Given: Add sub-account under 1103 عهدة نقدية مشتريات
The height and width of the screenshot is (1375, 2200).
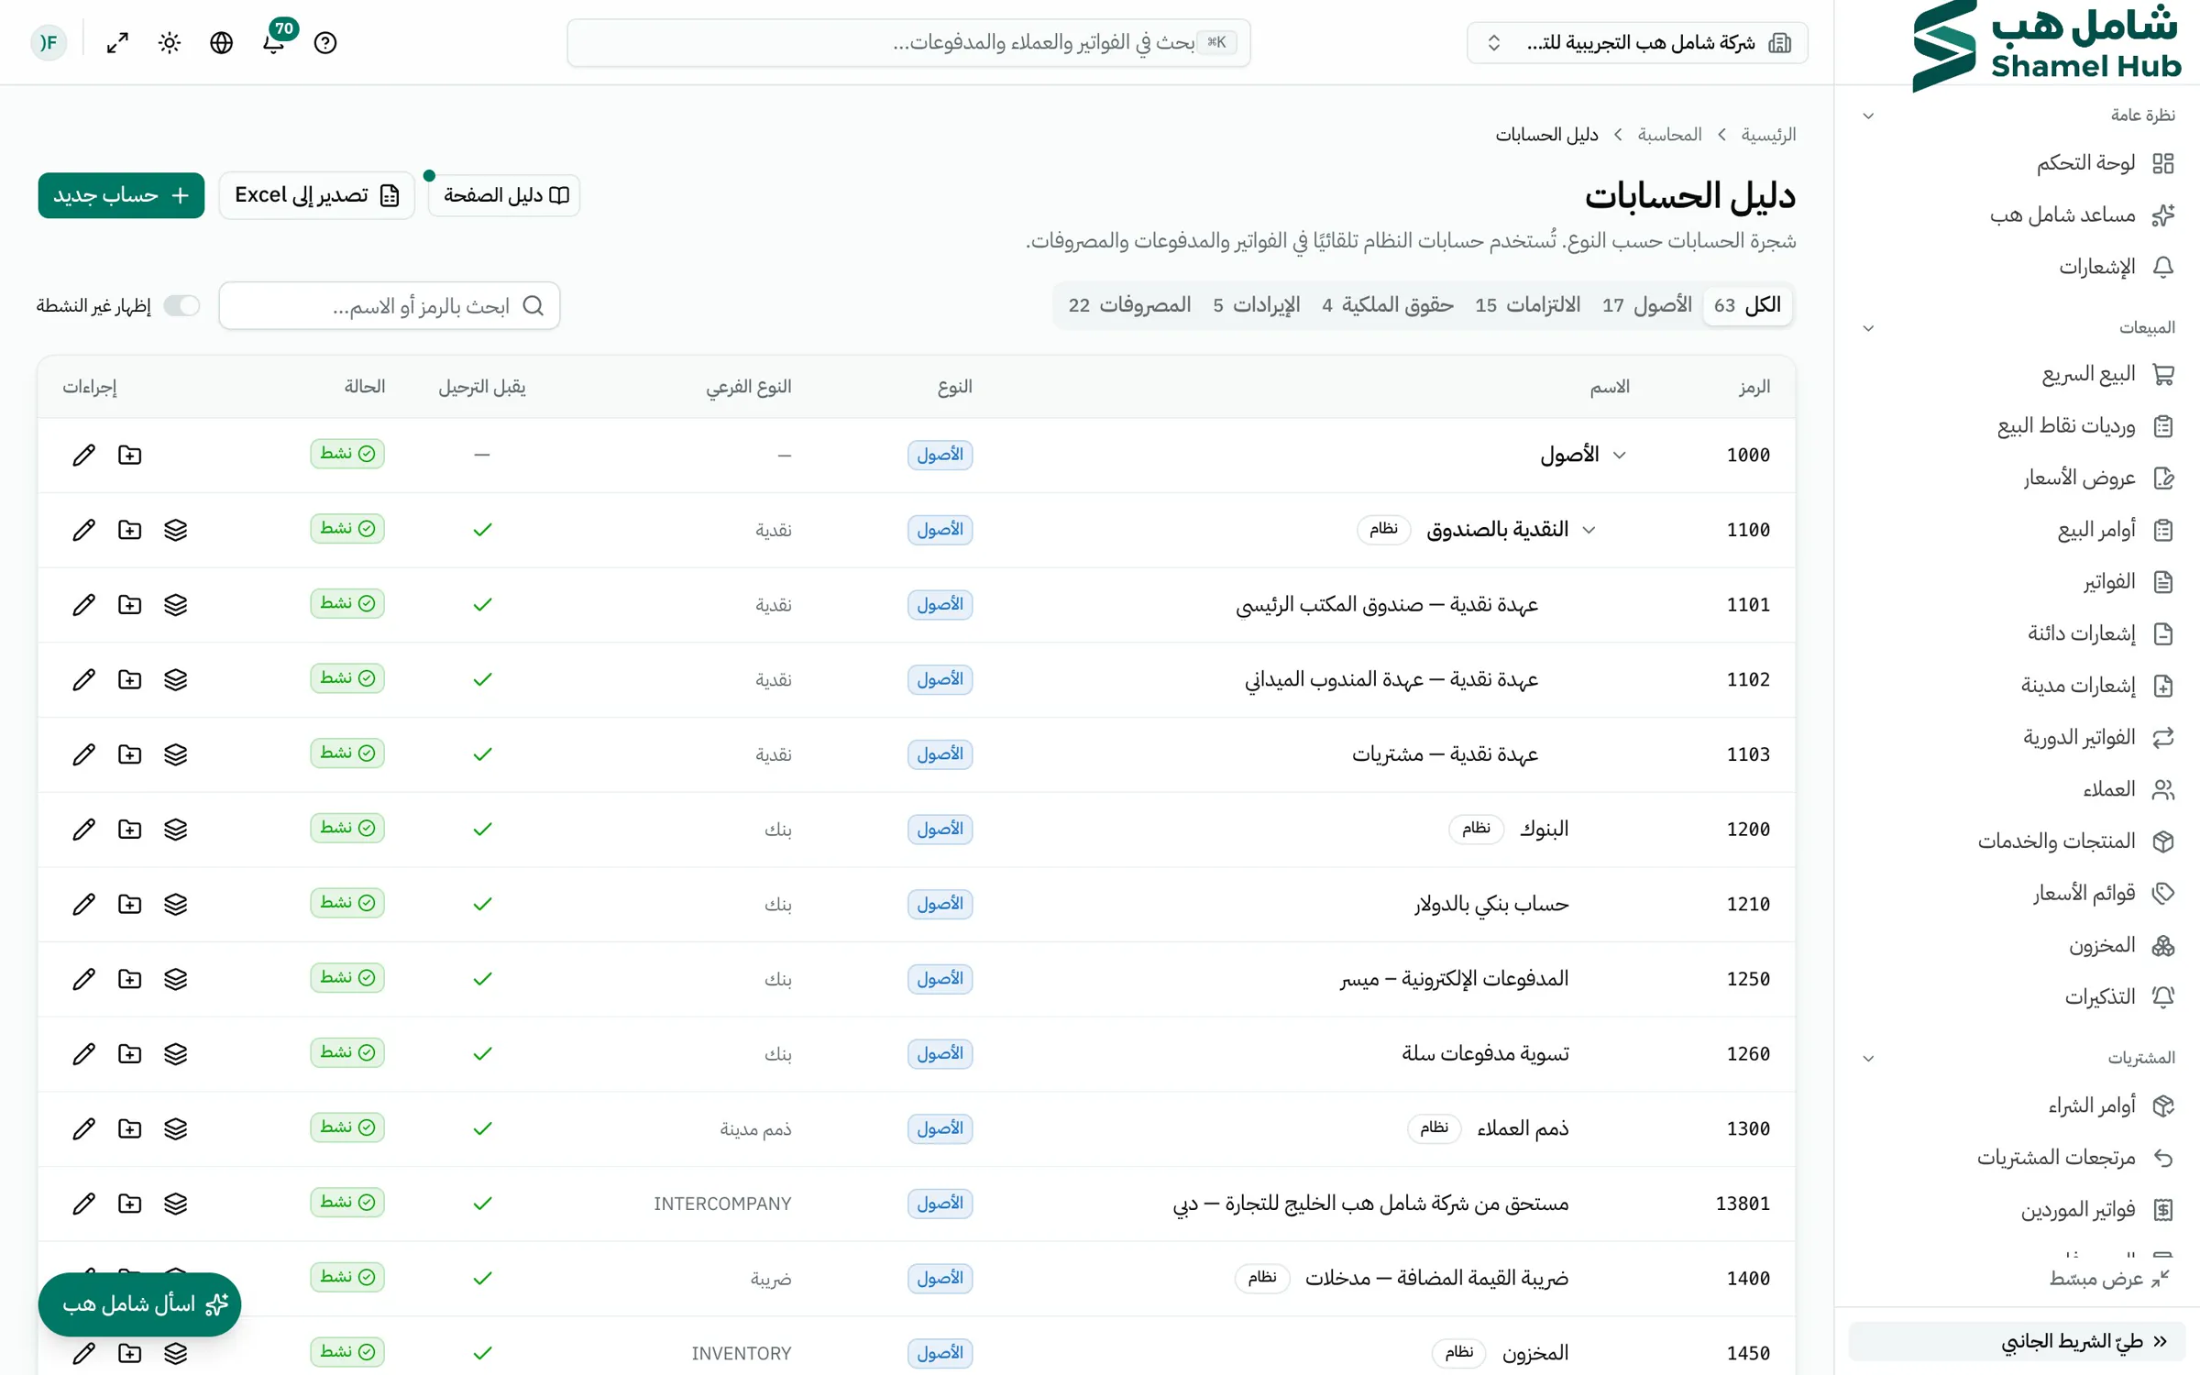Looking at the screenshot, I should tap(129, 754).
